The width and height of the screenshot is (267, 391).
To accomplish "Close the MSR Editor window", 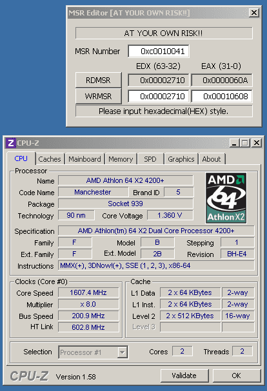I will pos(253,13).
